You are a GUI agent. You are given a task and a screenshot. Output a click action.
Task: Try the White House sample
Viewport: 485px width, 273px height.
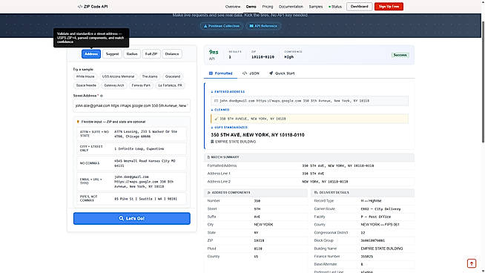point(85,76)
